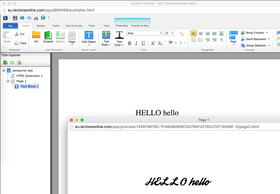Image resolution: width=280 pixels, height=194 pixels.
Task: Click add chapter icon in Title Explorer
Action: click(x=5, y=62)
